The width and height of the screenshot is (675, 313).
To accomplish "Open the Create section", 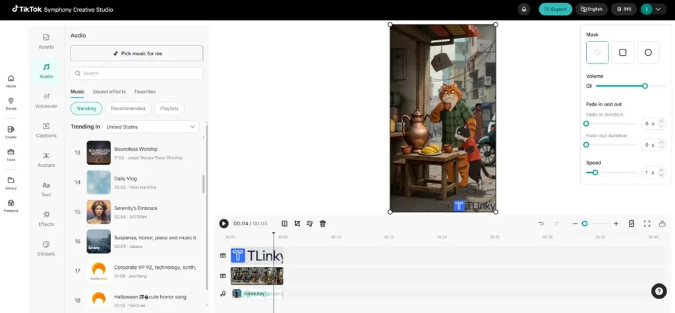I will click(x=11, y=132).
